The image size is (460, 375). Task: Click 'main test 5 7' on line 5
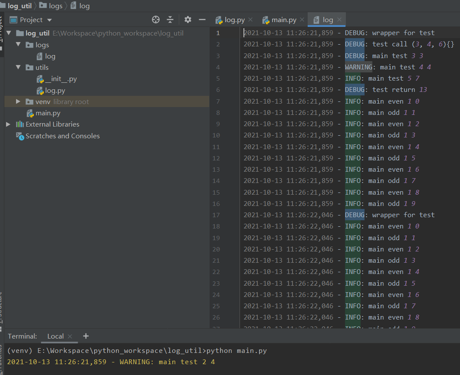394,78
